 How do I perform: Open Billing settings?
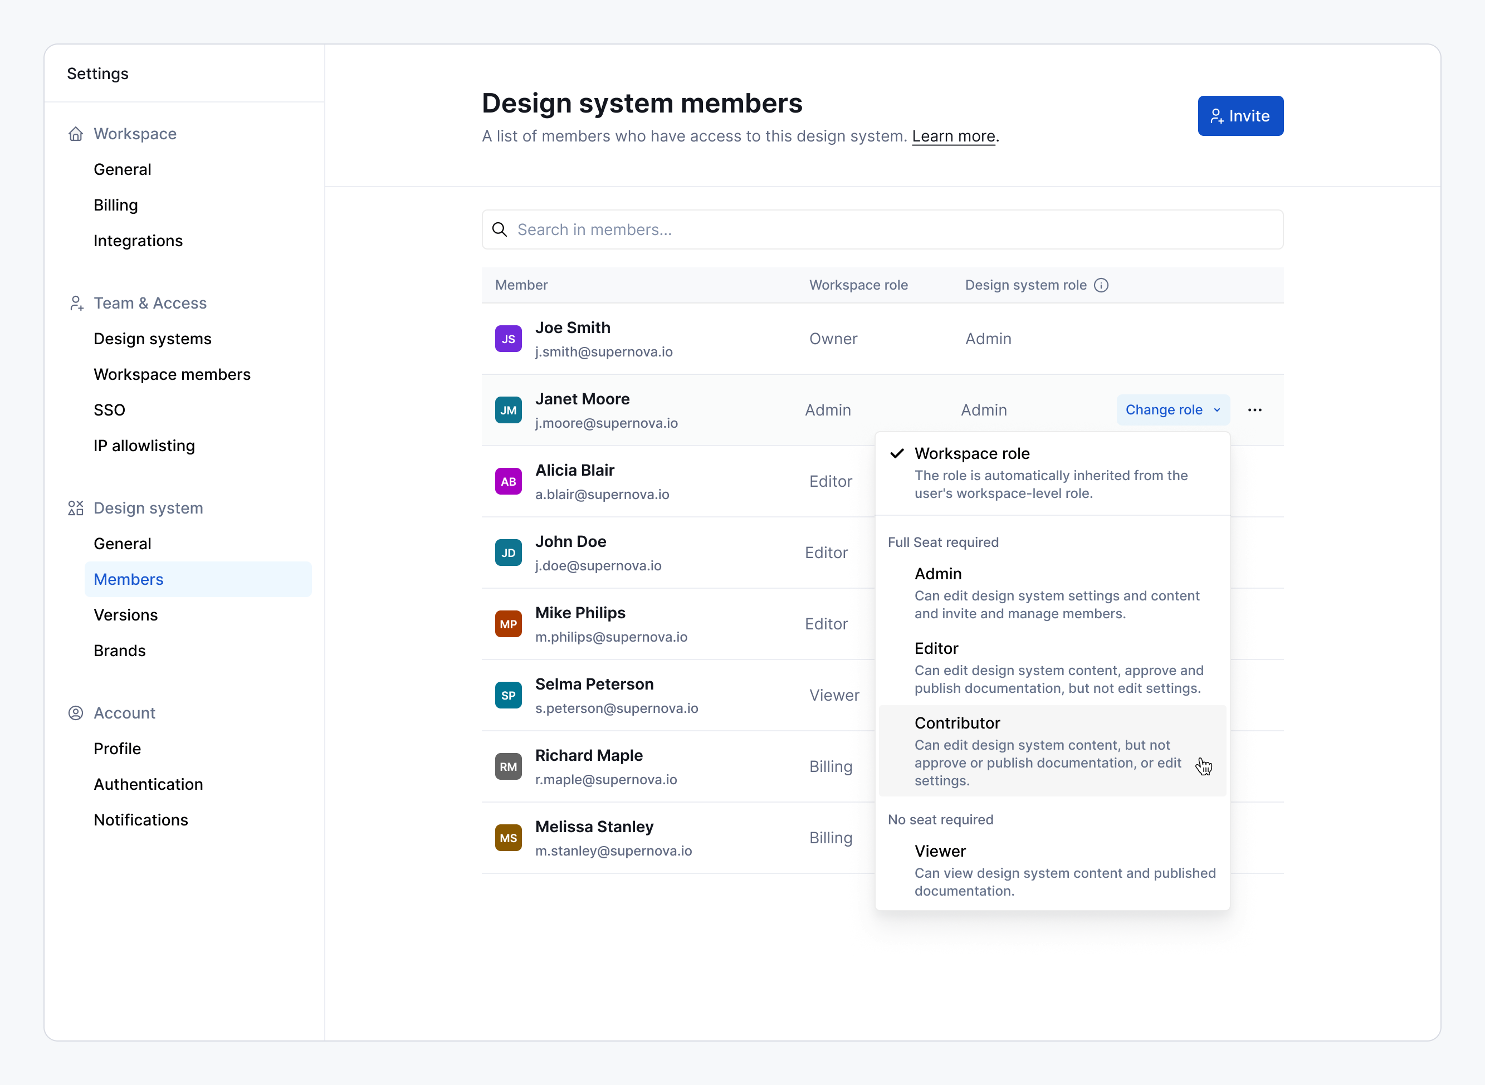pyautogui.click(x=116, y=205)
